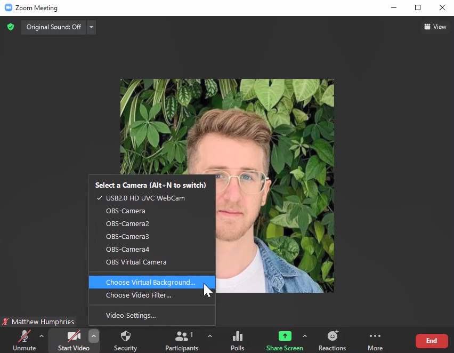Click the encryption shield icon
Image resolution: width=454 pixels, height=353 pixels.
coord(10,27)
